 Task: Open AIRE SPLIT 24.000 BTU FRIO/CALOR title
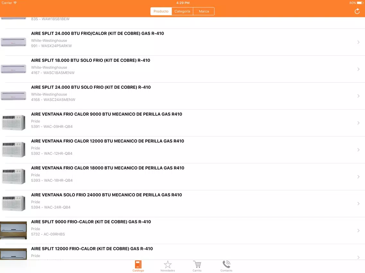tap(98, 33)
